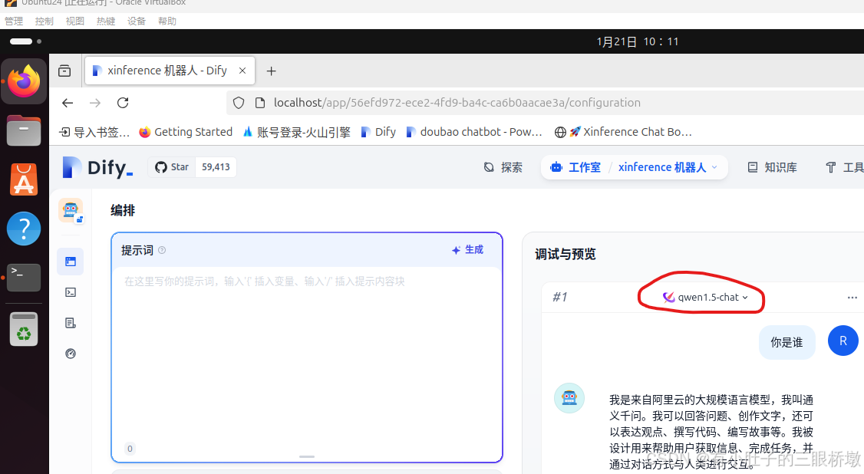Open 知识库 knowledge tab

coord(772,167)
